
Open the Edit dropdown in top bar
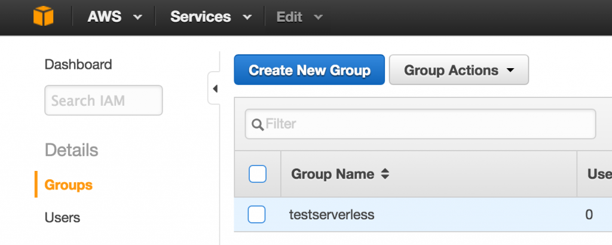pyautogui.click(x=299, y=17)
